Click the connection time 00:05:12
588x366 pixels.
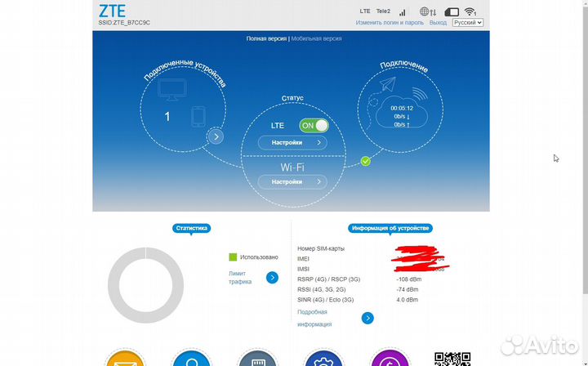[x=402, y=108]
